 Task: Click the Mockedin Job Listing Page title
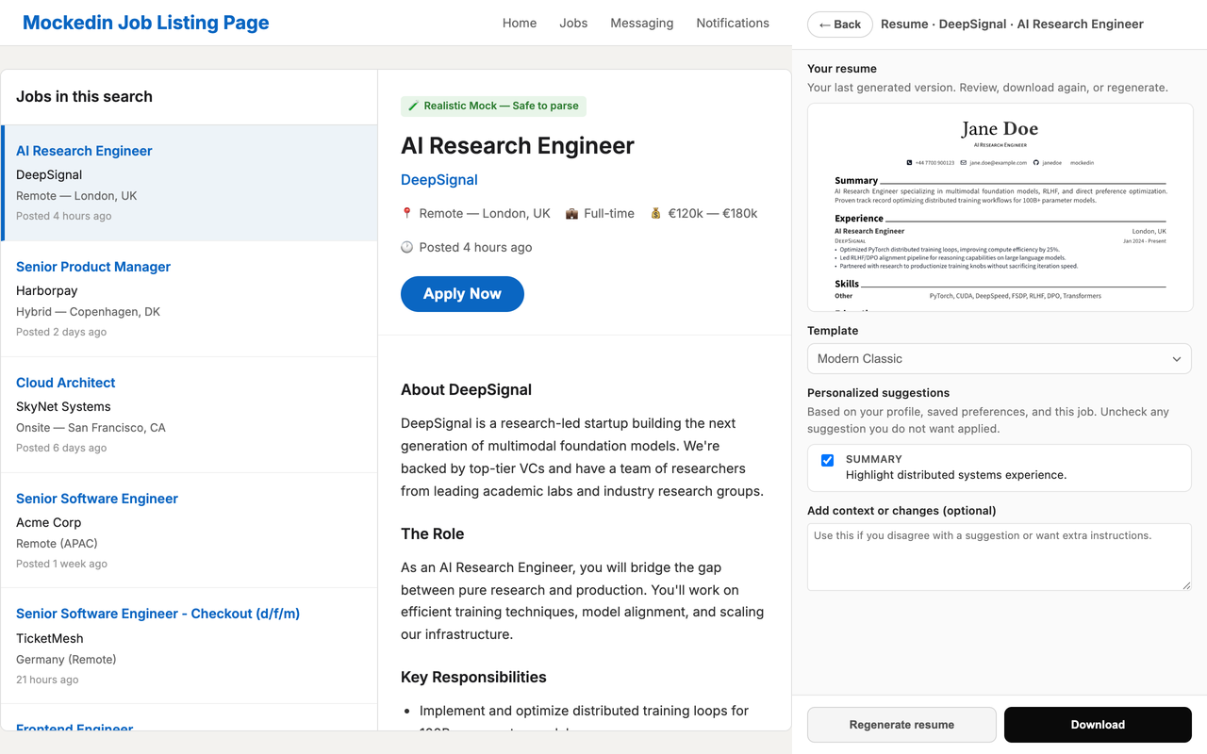[x=146, y=23]
